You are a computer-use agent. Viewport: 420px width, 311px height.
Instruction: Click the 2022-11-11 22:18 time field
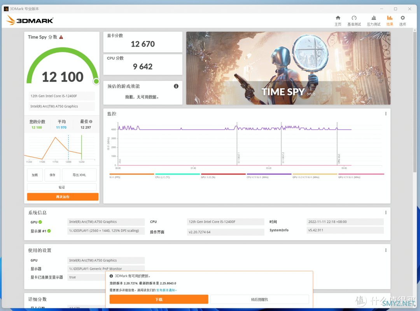[345, 222]
